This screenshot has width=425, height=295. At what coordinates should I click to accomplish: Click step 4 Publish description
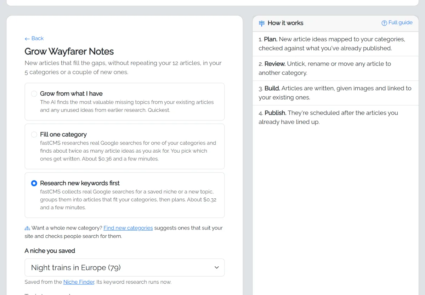328,117
